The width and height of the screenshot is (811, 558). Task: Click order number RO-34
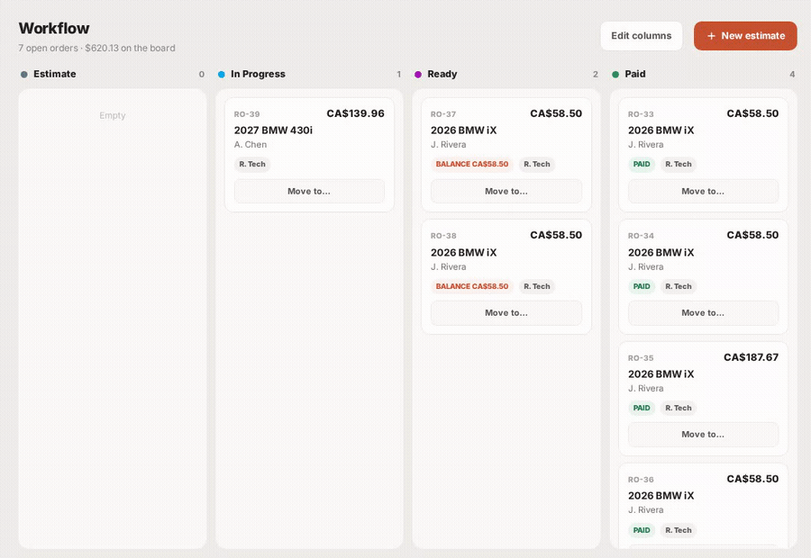[641, 236]
